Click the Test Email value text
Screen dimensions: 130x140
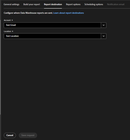coord(11,25)
